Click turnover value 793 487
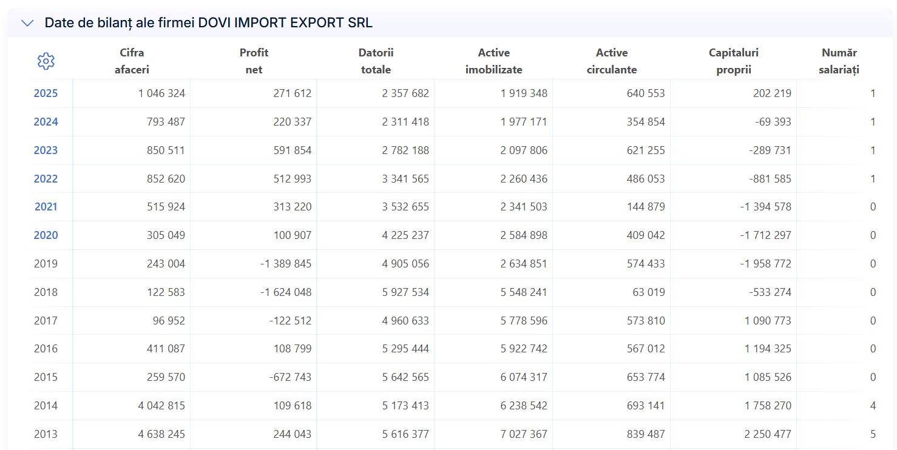The height and width of the screenshot is (450, 897). tap(166, 122)
